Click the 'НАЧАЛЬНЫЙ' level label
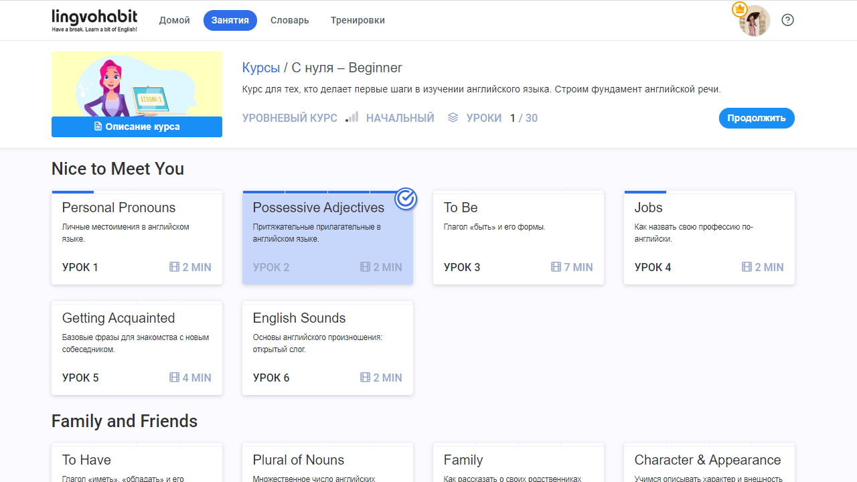This screenshot has width=857, height=482. (x=400, y=118)
